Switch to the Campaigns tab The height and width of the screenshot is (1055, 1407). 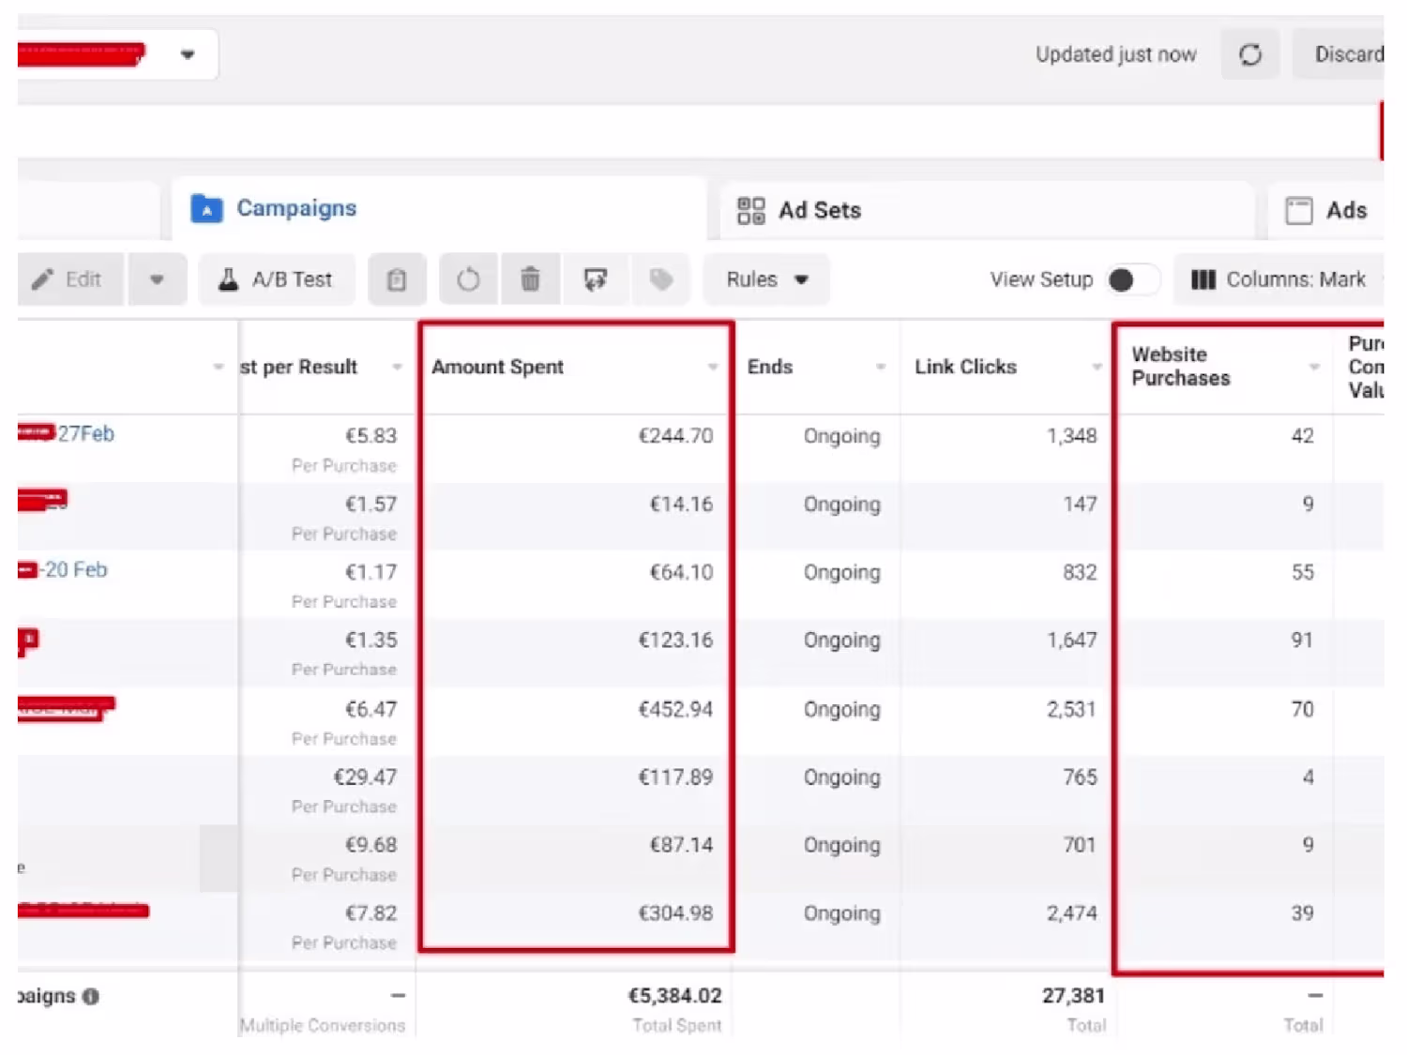tap(295, 208)
